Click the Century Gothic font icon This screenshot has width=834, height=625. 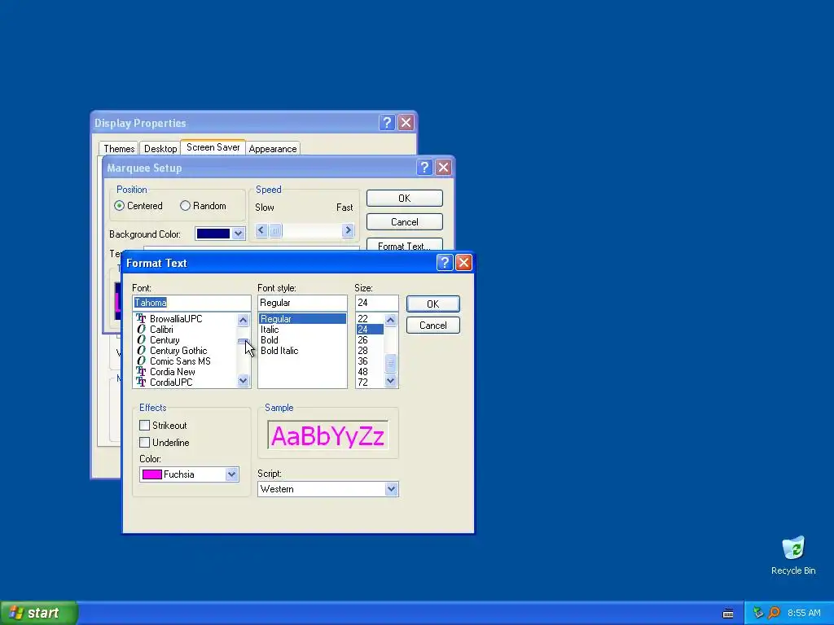[141, 350]
